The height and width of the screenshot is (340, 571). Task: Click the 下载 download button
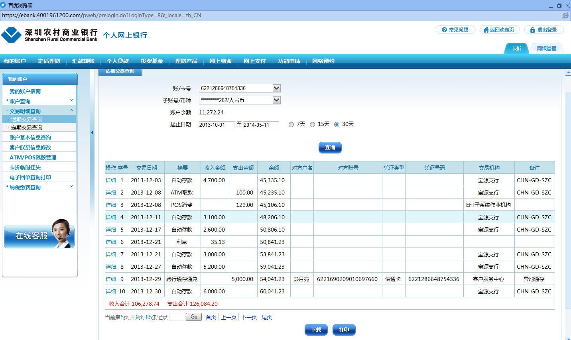(x=316, y=330)
